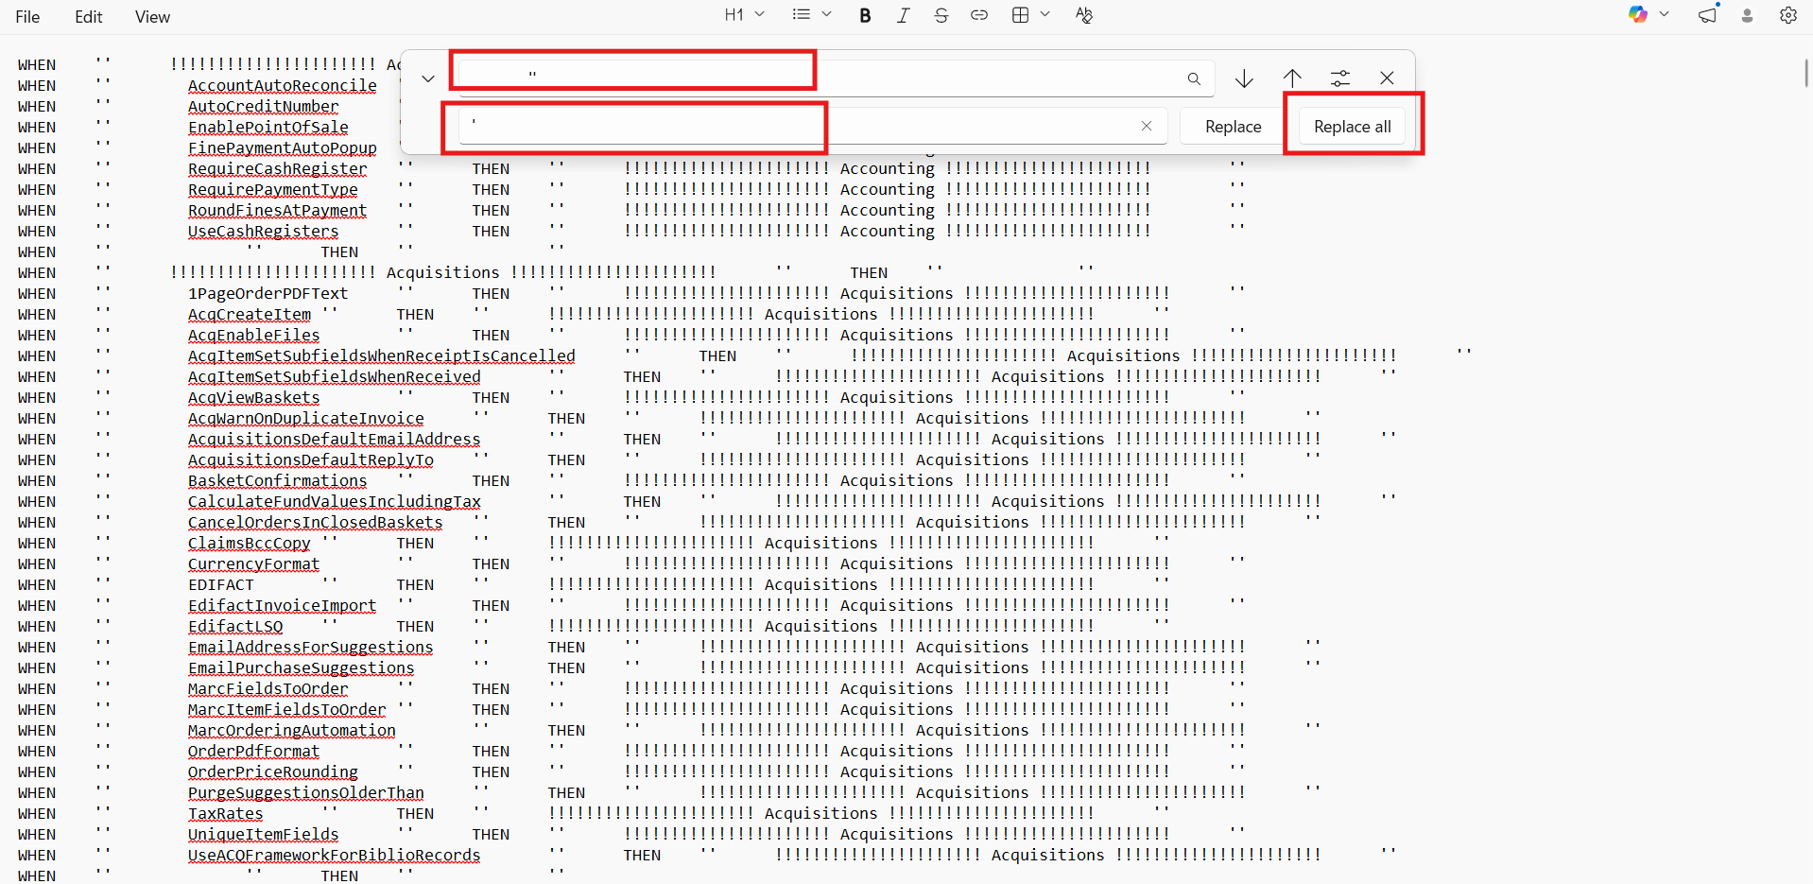The width and height of the screenshot is (1813, 884).
Task: Expand the list style dropdown
Action: coord(811,15)
